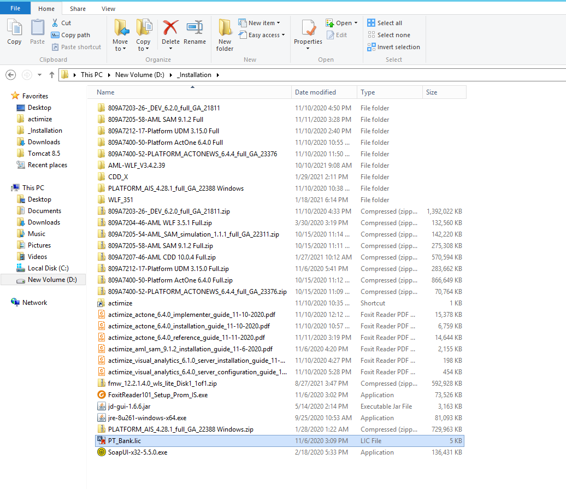566x489 pixels.
Task: Click the Select all icon
Action: (x=371, y=23)
